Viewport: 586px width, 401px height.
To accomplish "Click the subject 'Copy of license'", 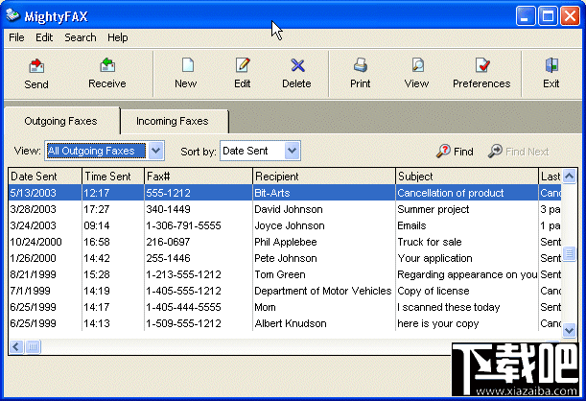I will coord(434,291).
